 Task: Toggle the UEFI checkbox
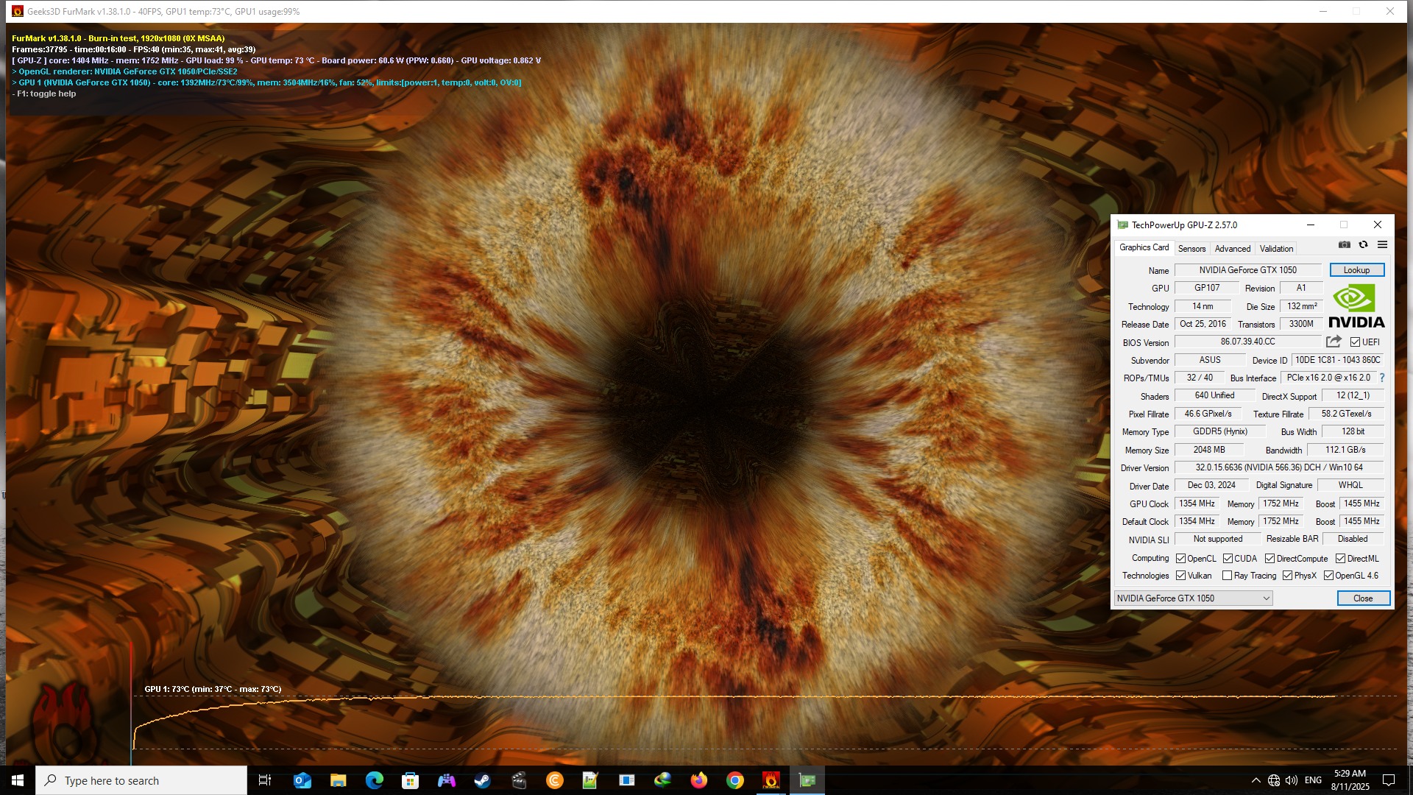click(x=1355, y=342)
